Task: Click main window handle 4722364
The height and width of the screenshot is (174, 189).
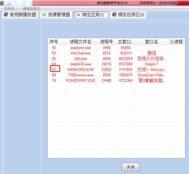Action: [x=126, y=80]
